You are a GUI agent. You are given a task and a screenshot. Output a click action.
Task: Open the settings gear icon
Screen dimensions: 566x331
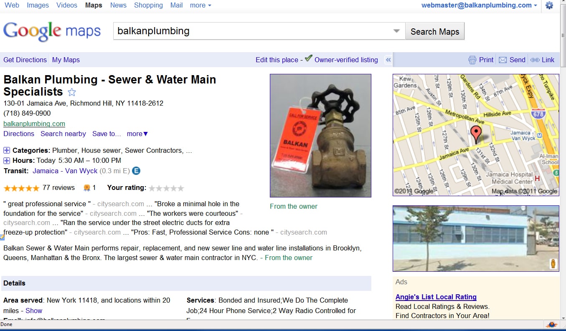[549, 5]
